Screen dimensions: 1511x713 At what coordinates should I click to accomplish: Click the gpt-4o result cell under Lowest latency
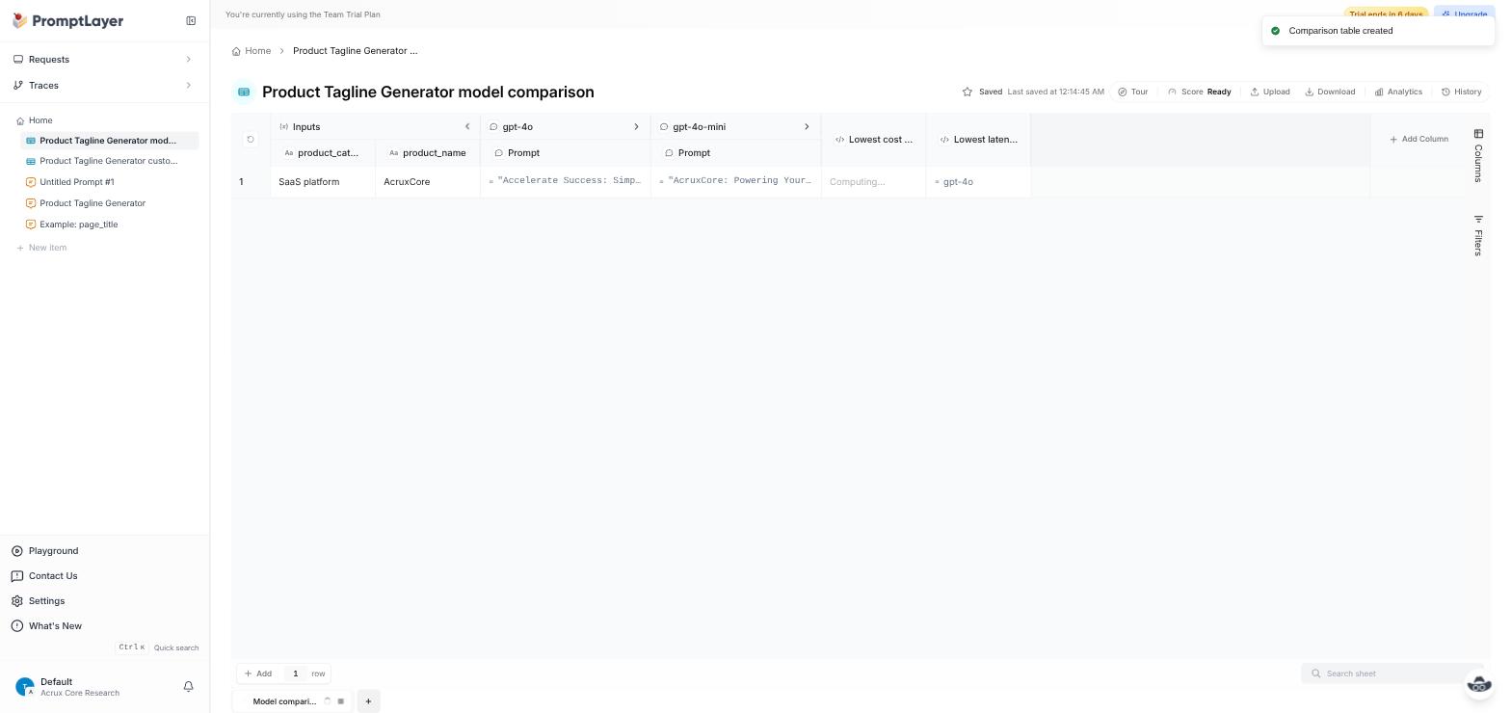(978, 182)
